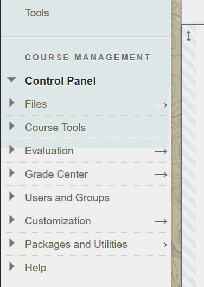
Task: Expand the Course Tools triangle
Action: pos(12,126)
